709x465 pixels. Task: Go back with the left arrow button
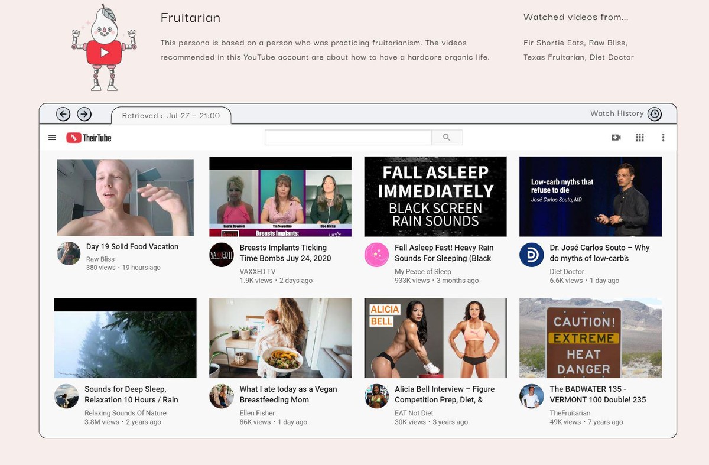click(63, 114)
